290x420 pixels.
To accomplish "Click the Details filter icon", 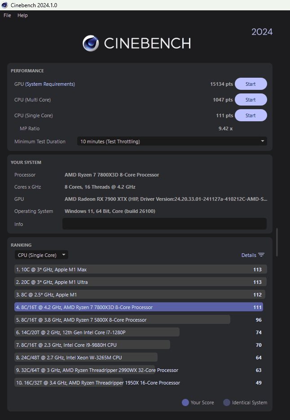I will [x=261, y=255].
